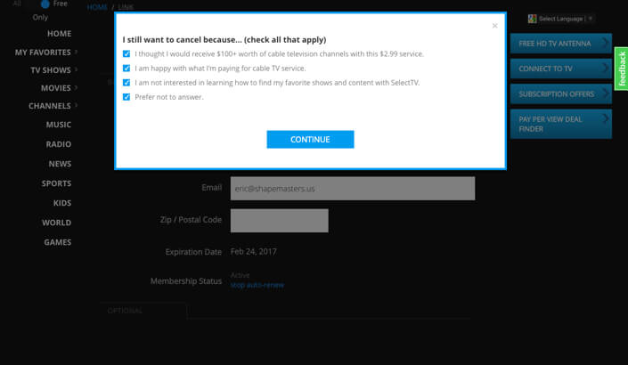Expand the MY FAVORITES submenu arrow
Viewport: 628px width, 365px height.
click(76, 52)
